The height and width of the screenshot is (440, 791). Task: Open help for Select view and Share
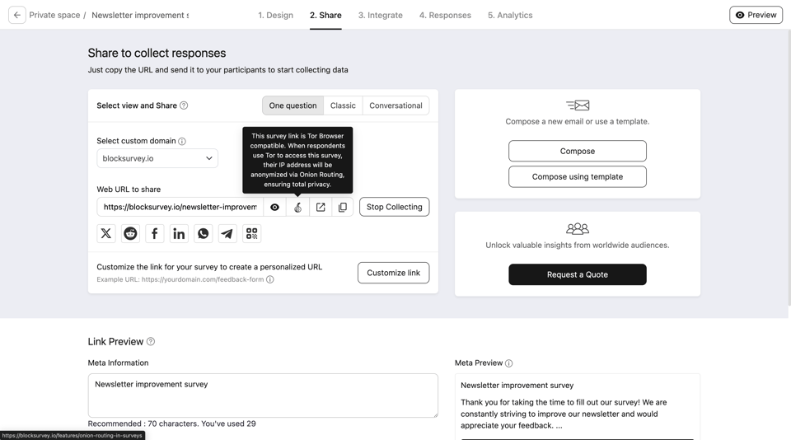pyautogui.click(x=184, y=105)
